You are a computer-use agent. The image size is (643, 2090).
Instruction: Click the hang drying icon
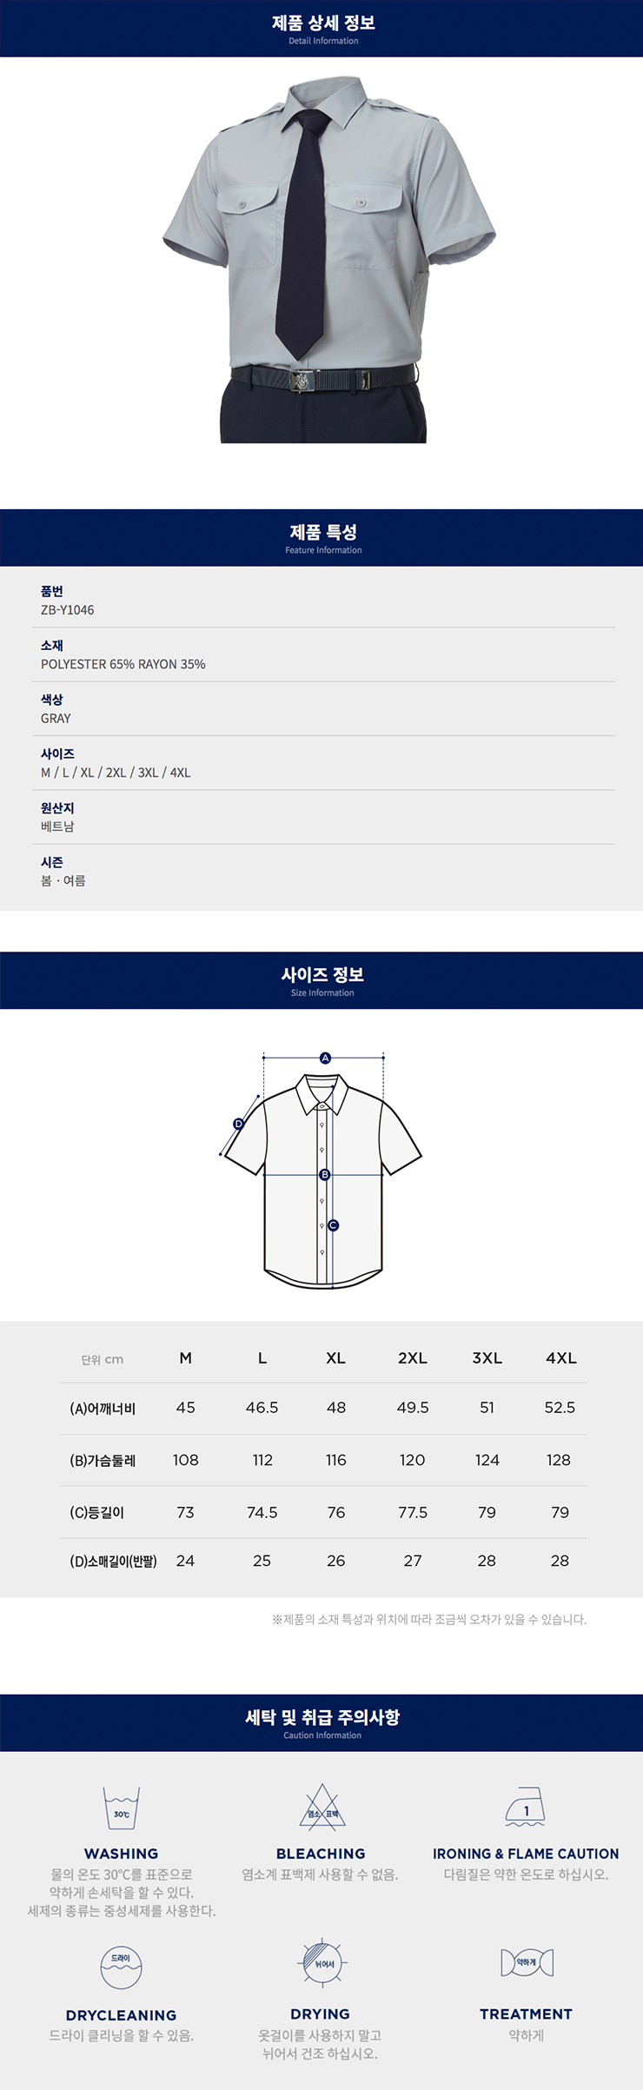click(323, 1962)
